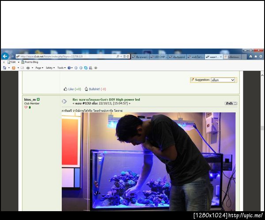This screenshot has width=265, height=220.
Task: Click the quote button on post #132
Action: tap(231, 103)
